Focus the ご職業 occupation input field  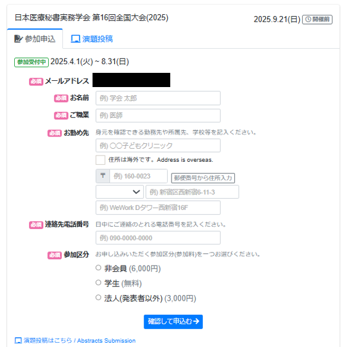point(158,115)
